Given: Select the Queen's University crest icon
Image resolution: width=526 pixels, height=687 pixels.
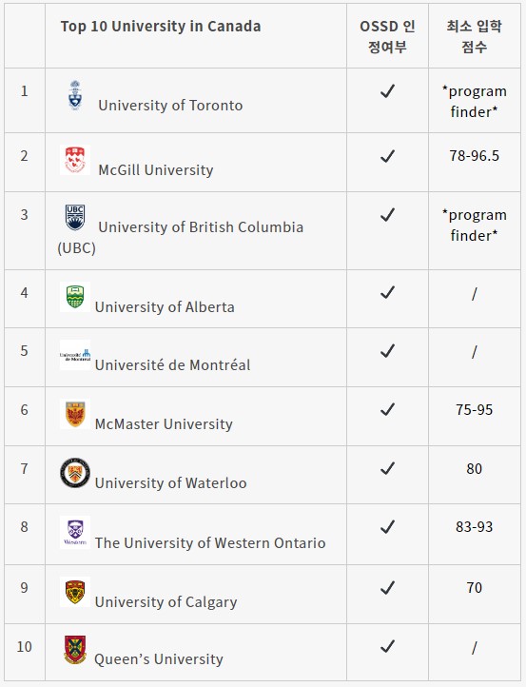Looking at the screenshot, I should tap(75, 650).
